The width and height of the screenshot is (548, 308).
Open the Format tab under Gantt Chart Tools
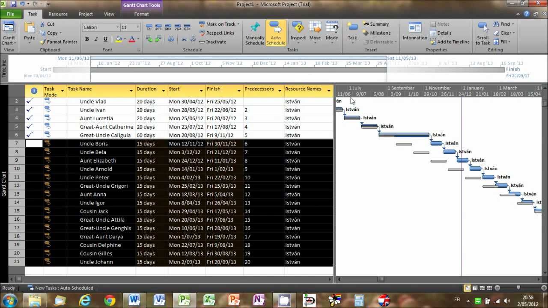141,14
